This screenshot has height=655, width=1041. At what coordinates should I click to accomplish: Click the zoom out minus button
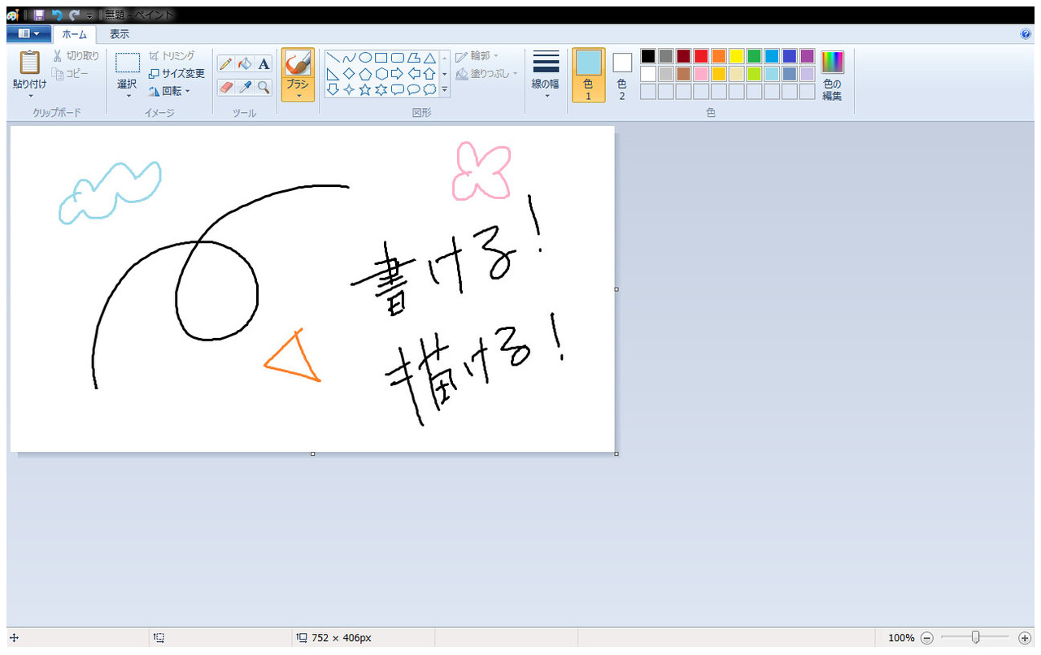pyautogui.click(x=928, y=638)
